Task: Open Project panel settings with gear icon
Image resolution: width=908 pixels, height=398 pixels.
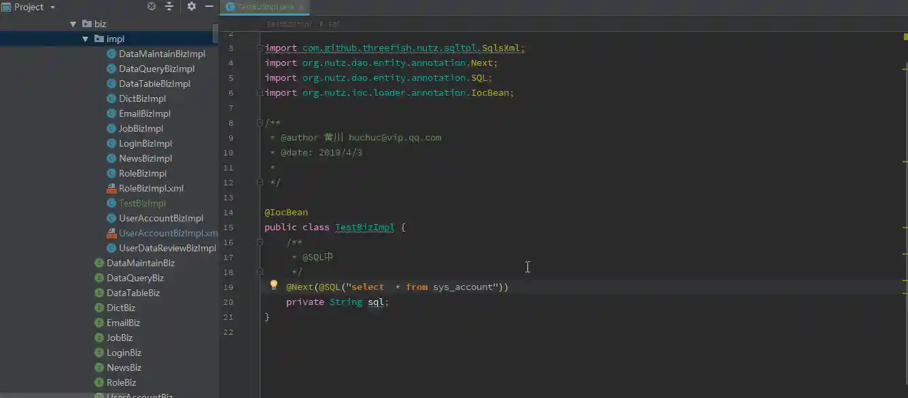Action: coord(191,6)
